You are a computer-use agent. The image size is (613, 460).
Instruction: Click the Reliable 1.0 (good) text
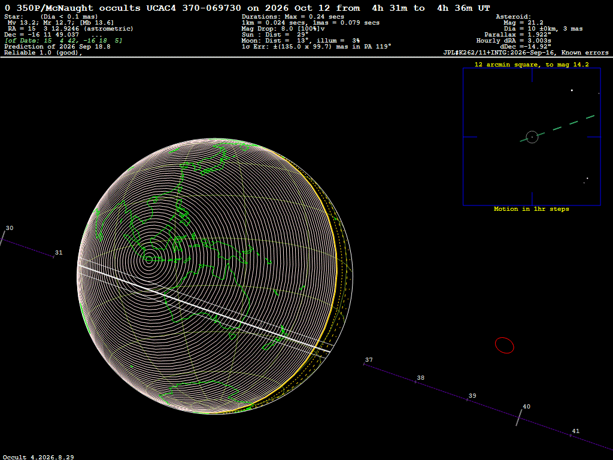click(43, 53)
